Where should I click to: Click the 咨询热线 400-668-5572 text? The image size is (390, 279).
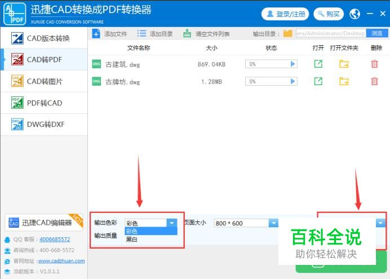point(44,250)
